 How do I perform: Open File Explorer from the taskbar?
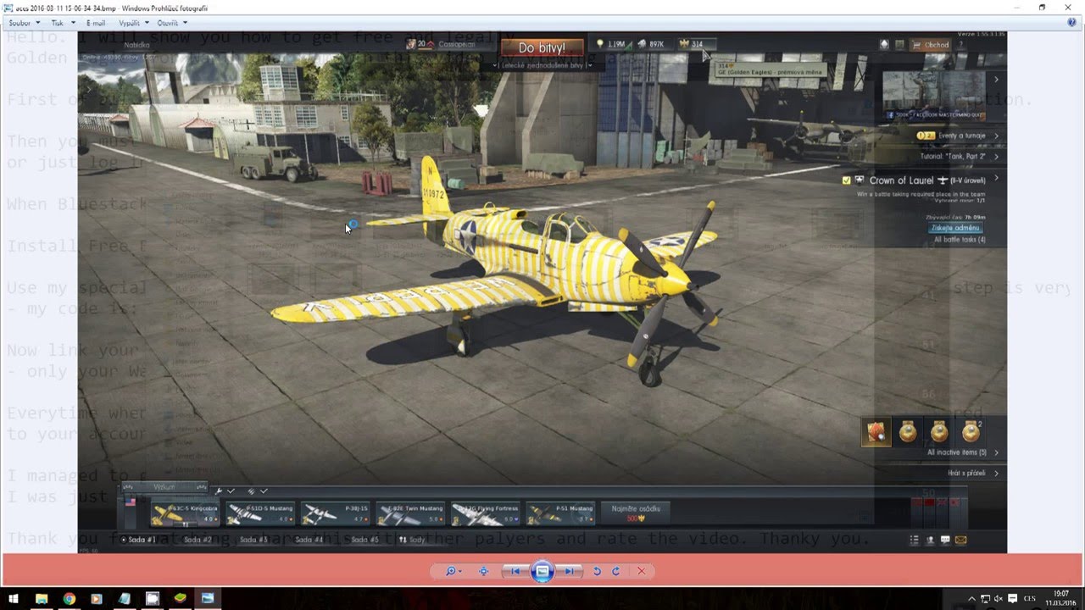point(41,598)
